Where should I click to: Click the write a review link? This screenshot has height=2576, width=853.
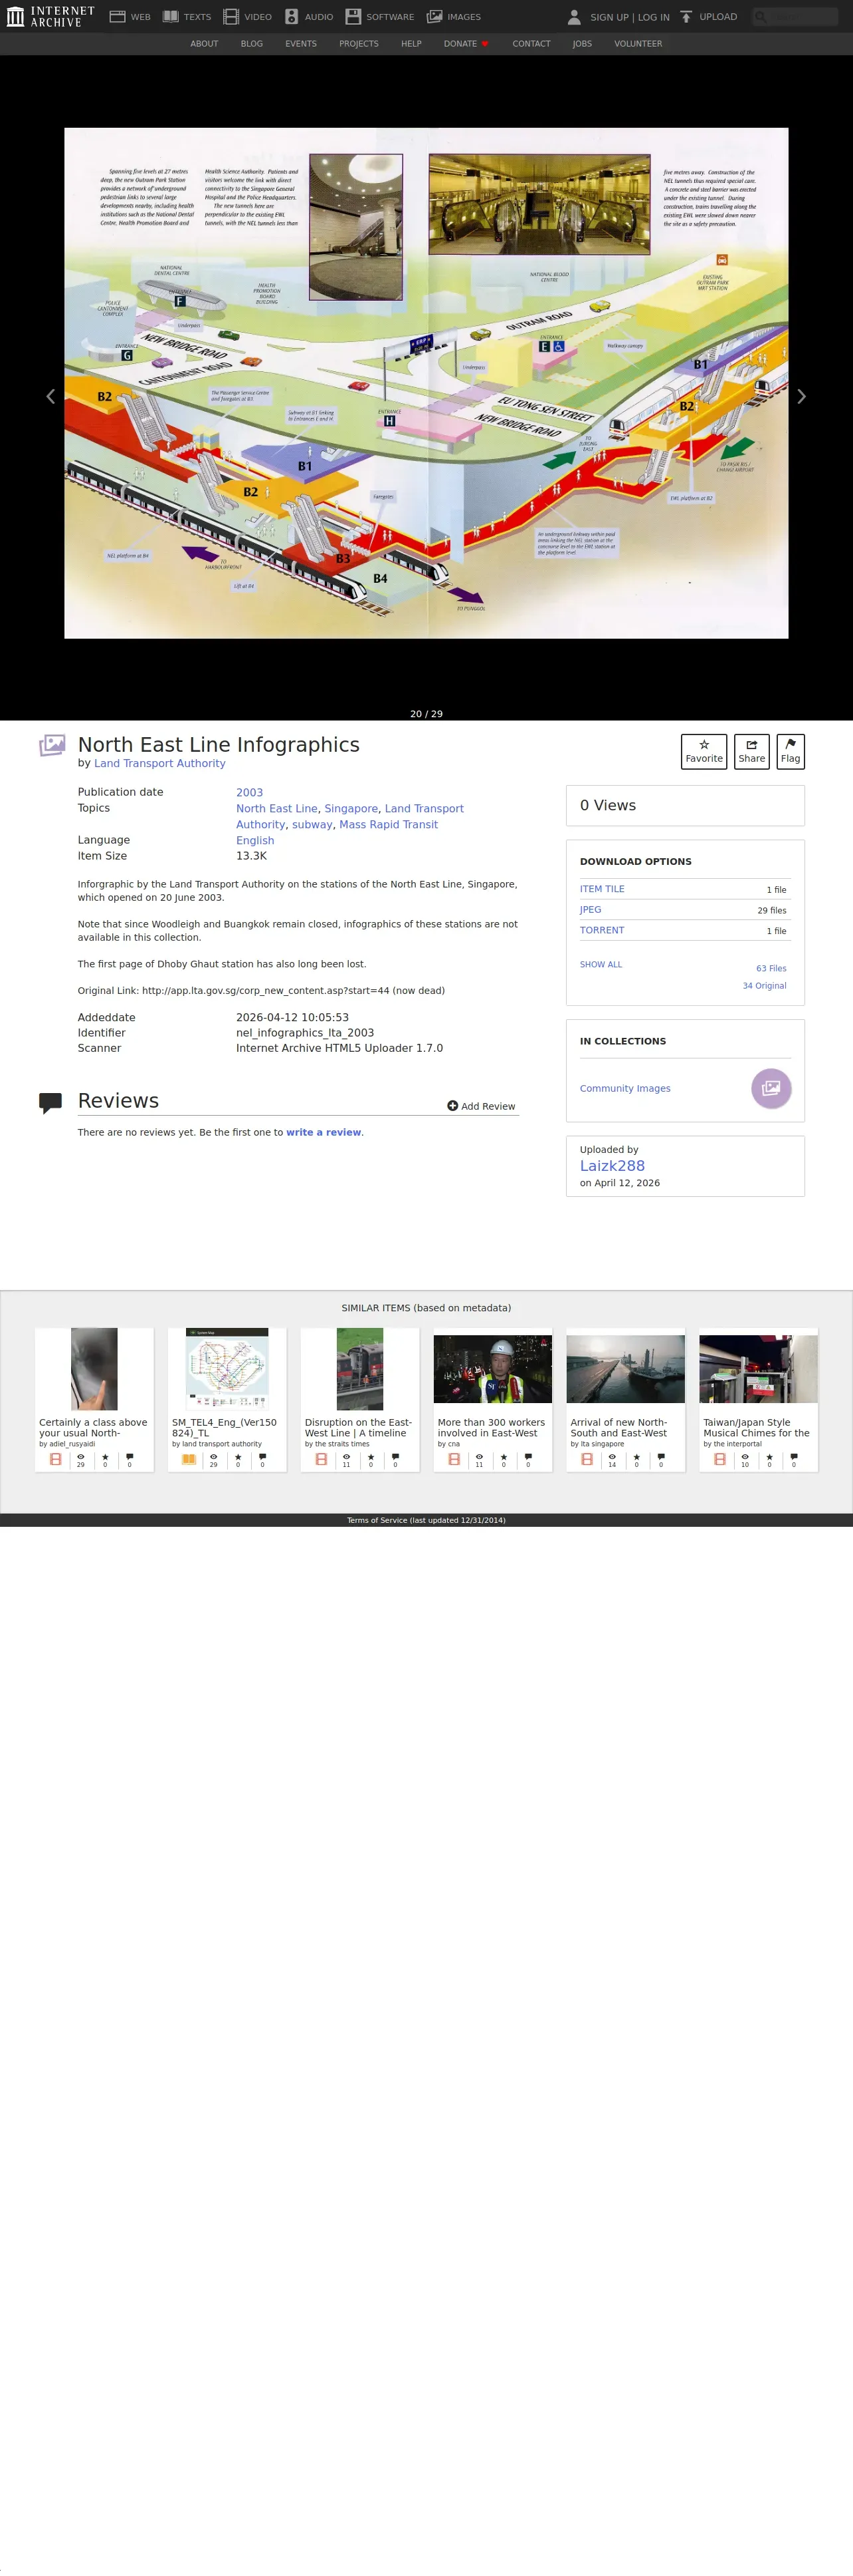[x=324, y=1133]
